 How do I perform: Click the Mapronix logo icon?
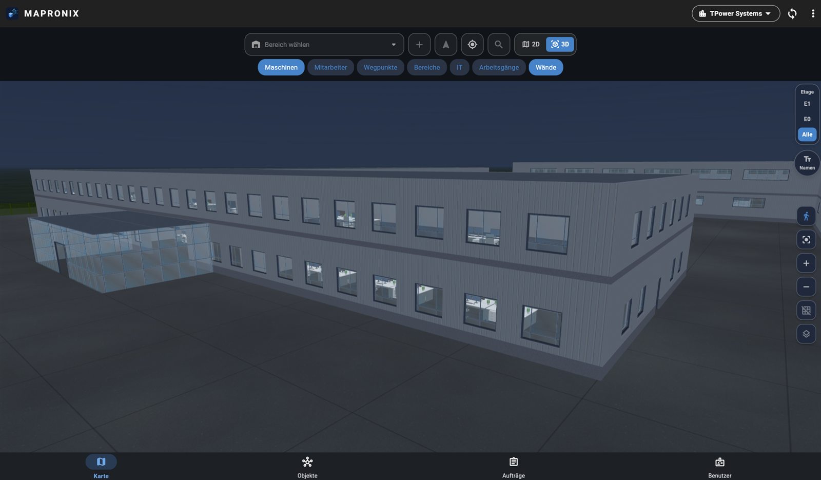pyautogui.click(x=12, y=13)
